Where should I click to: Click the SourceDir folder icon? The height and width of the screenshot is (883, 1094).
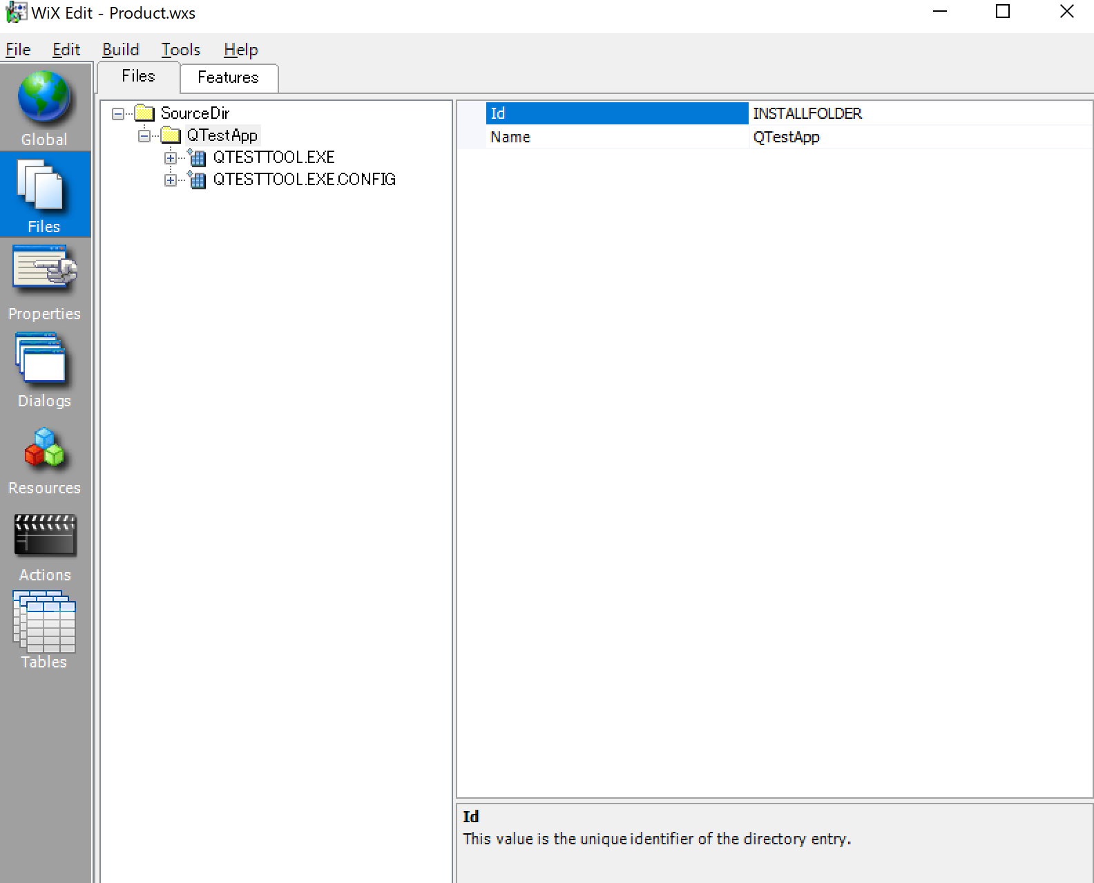click(144, 113)
